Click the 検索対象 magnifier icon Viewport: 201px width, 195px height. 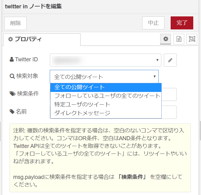pyautogui.click(x=12, y=76)
